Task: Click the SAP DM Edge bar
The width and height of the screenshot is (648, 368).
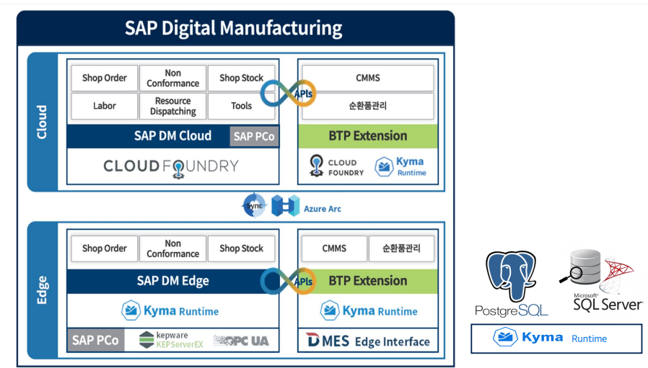Action: click(x=172, y=282)
